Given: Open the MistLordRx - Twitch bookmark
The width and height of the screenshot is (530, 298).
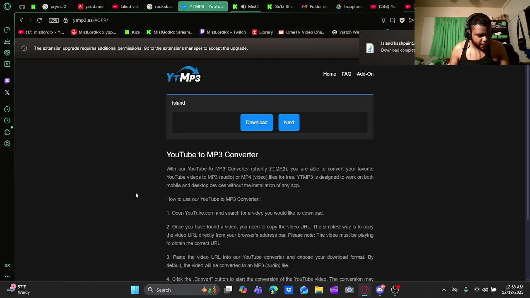Looking at the screenshot, I should tap(223, 32).
